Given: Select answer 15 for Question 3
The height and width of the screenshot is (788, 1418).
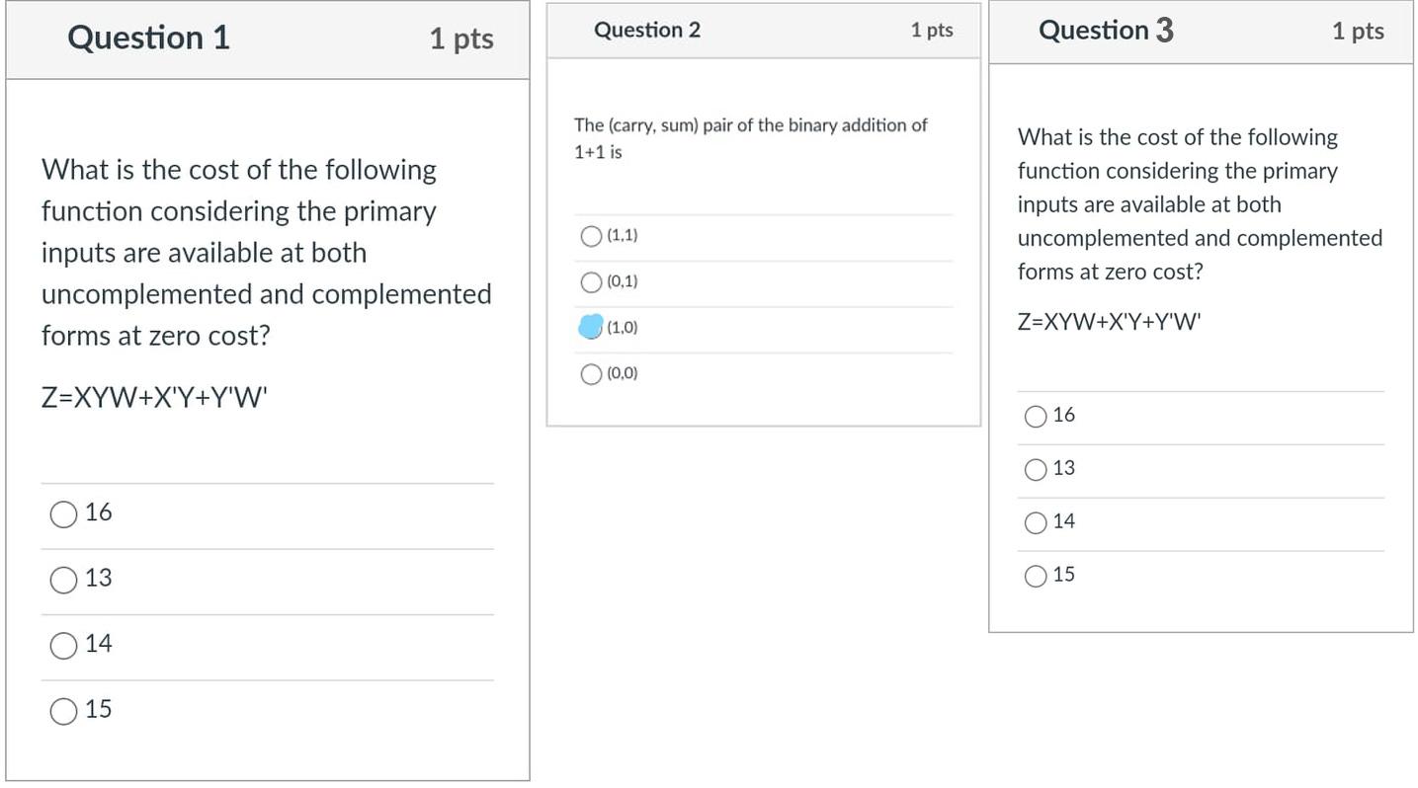Looking at the screenshot, I should click(1035, 575).
